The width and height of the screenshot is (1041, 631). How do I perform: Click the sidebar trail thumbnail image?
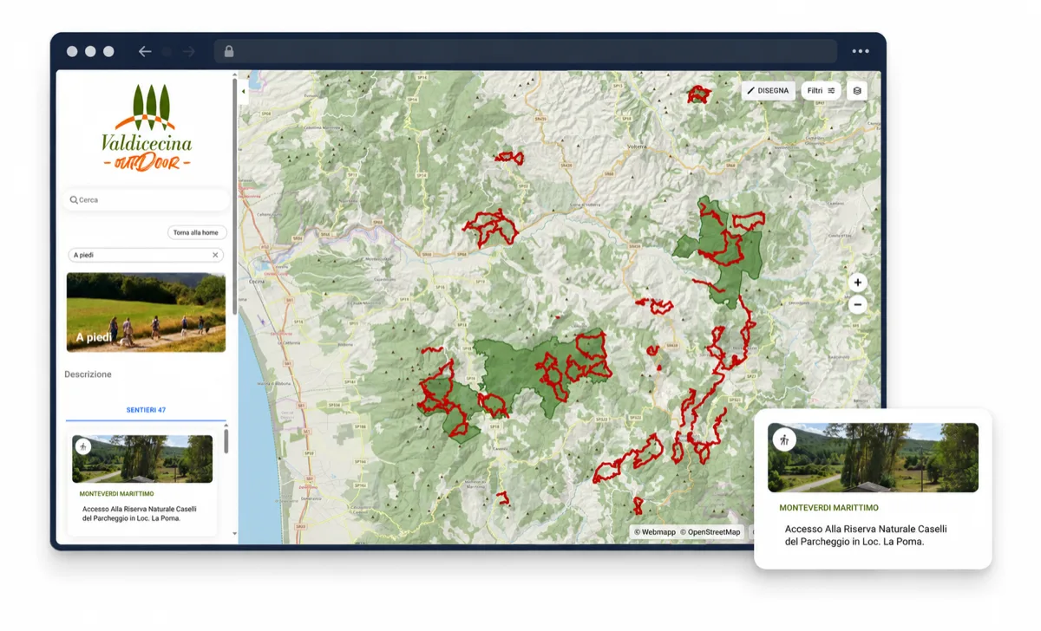pos(142,459)
